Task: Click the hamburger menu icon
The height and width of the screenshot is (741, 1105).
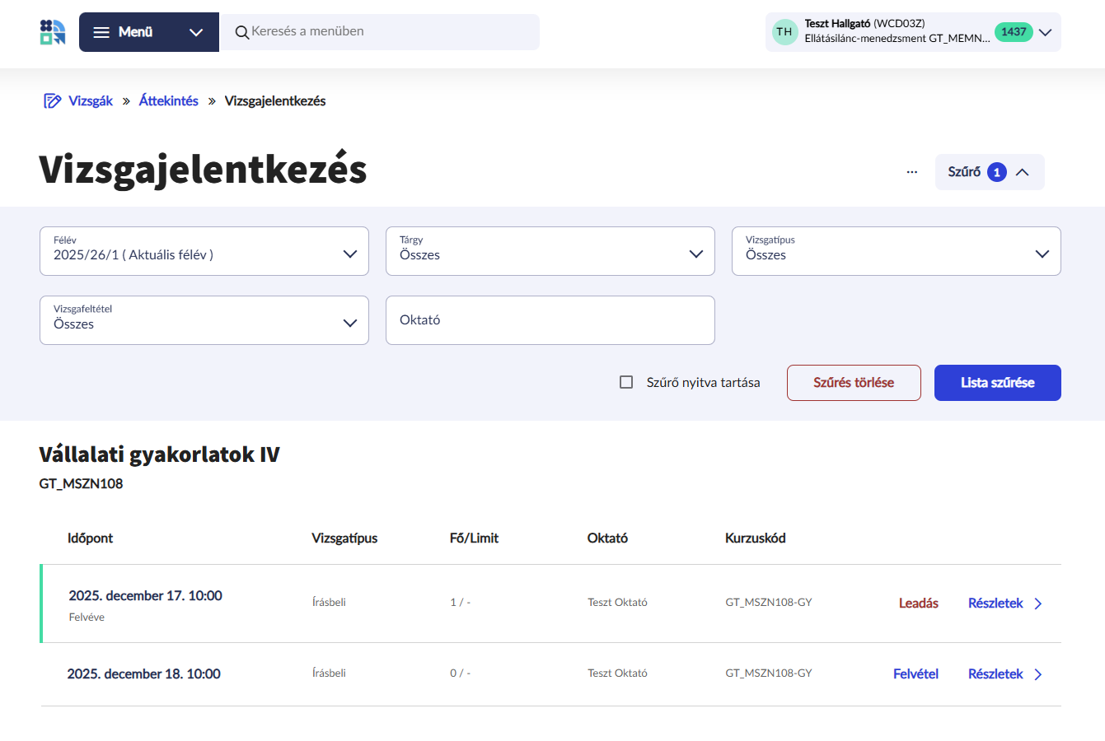Action: pos(101,32)
